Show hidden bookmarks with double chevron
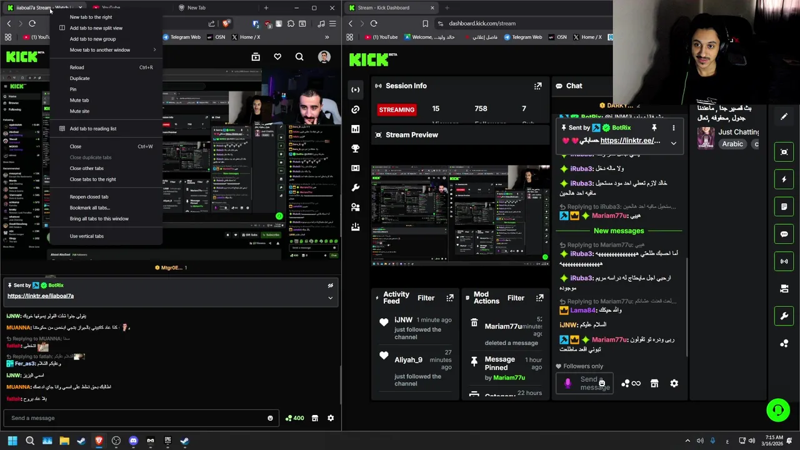Screen dimensions: 800x450 327,37
